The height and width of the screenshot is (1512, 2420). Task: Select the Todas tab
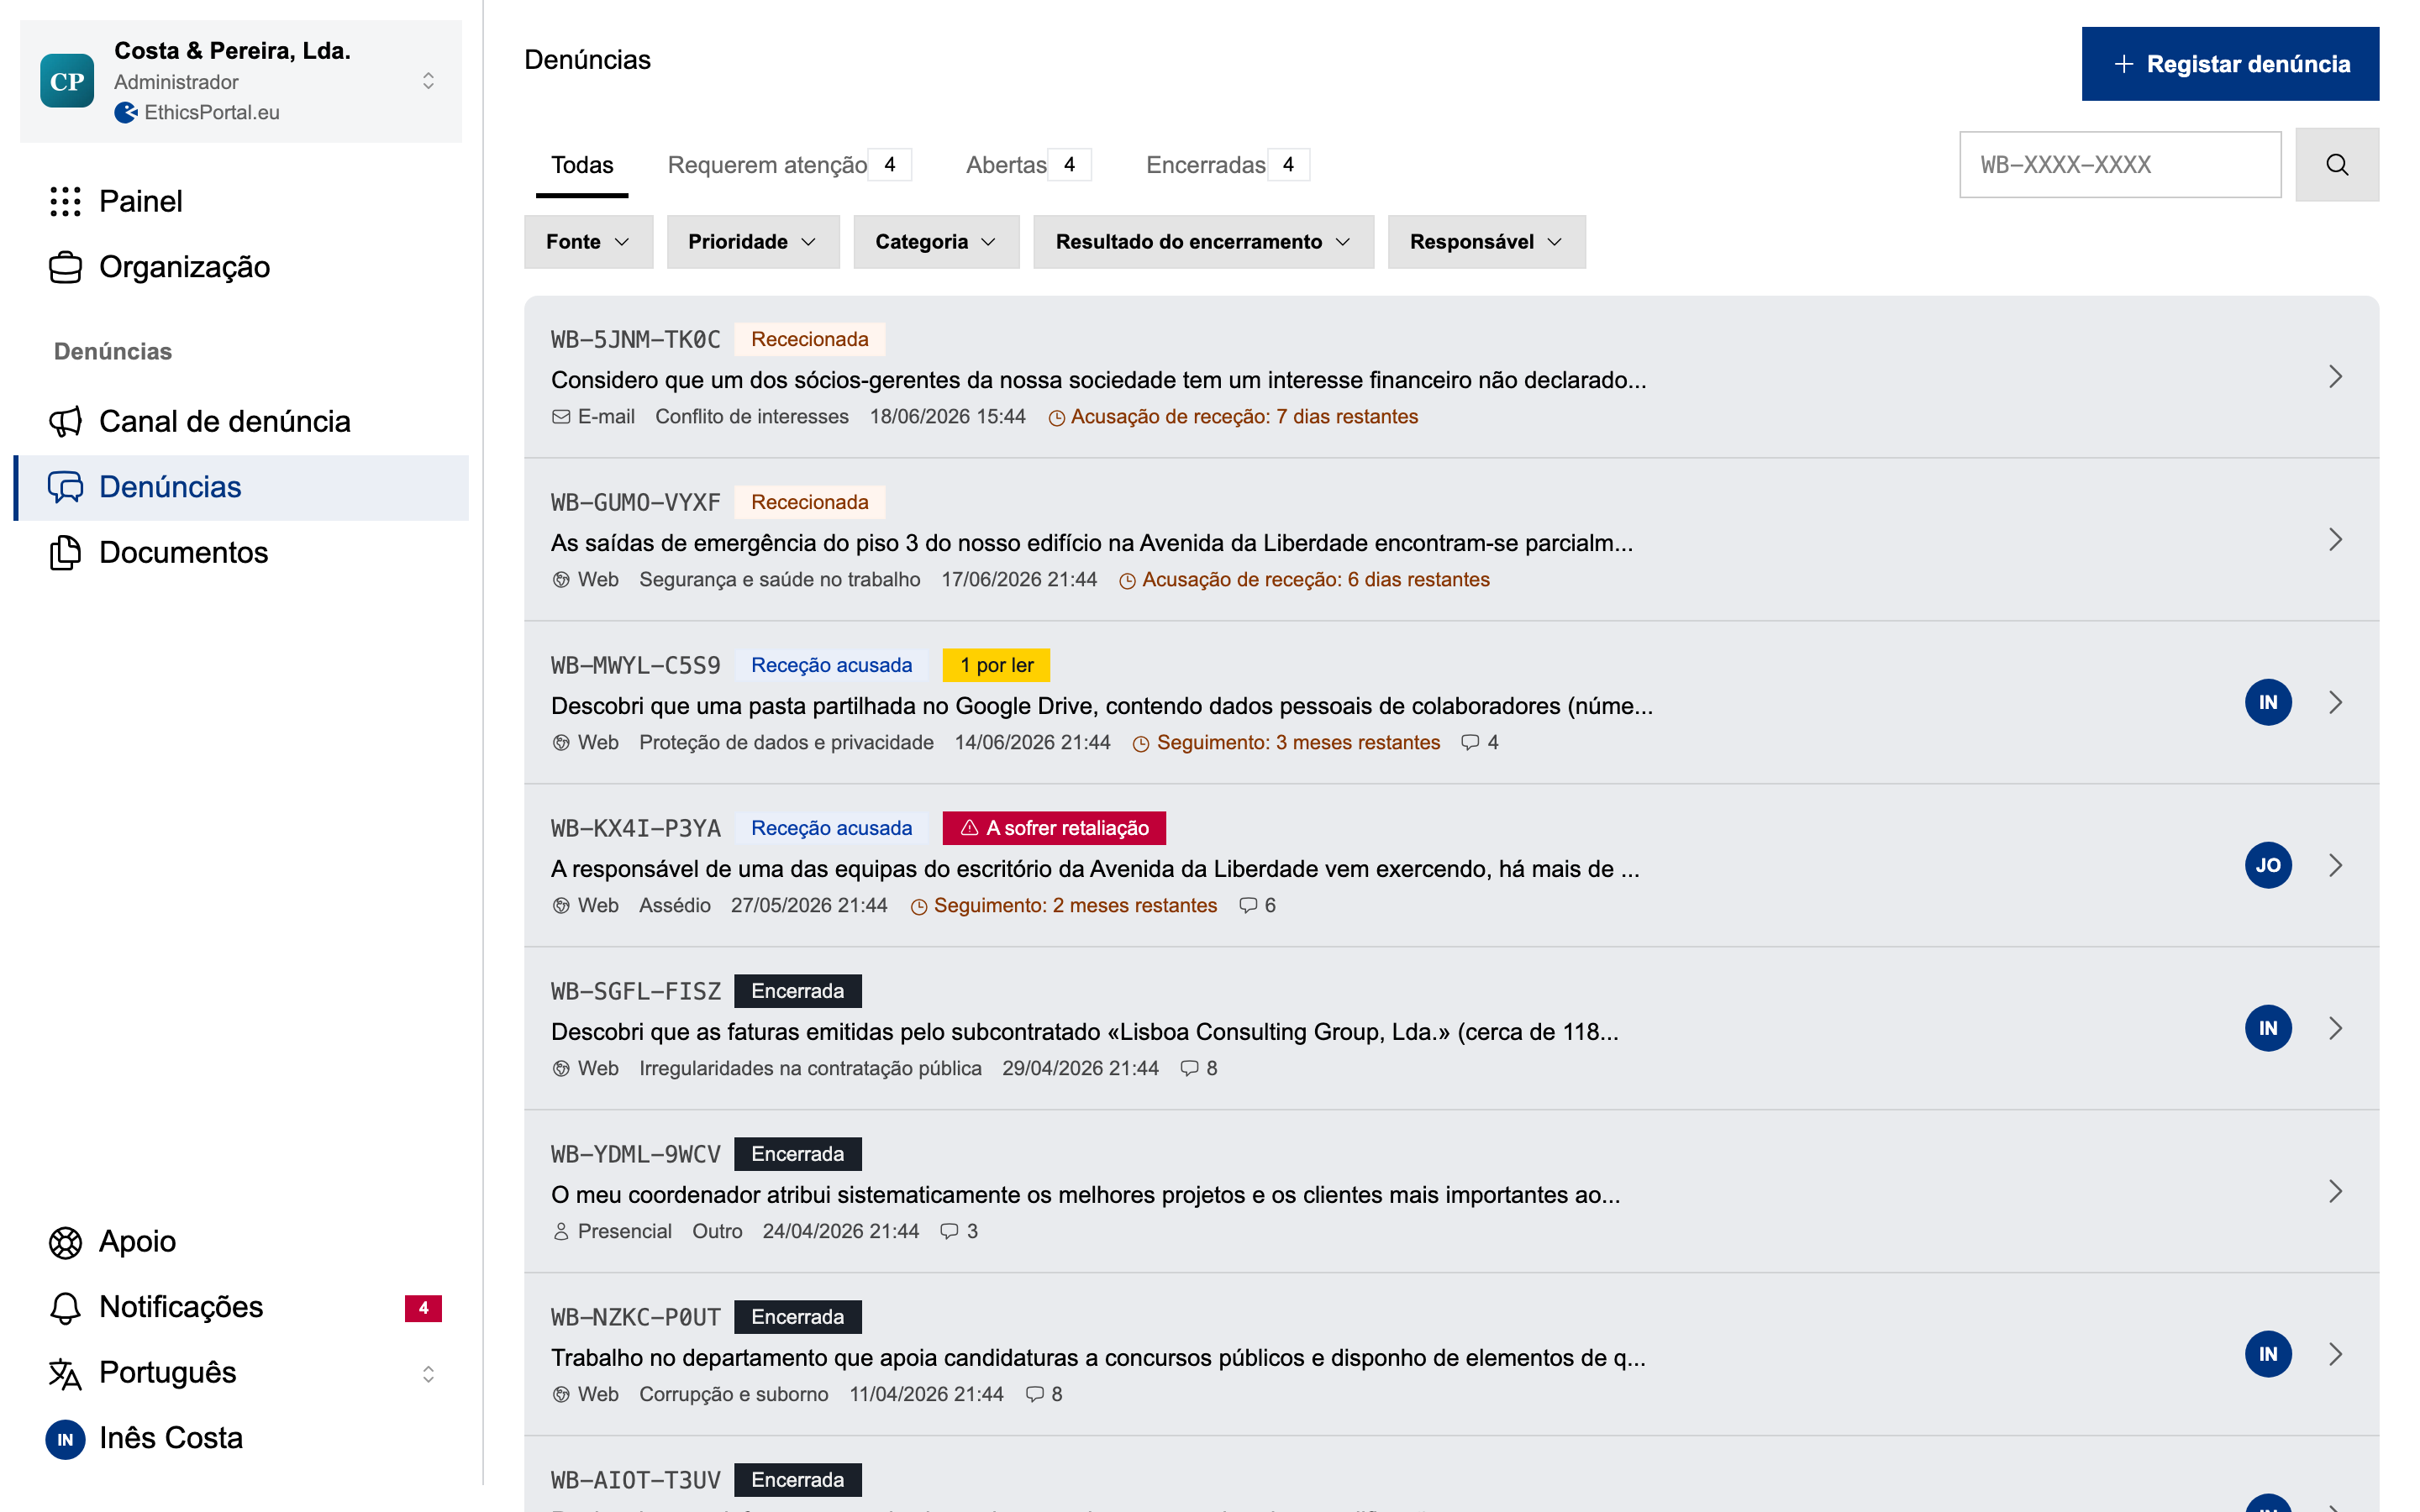(582, 165)
